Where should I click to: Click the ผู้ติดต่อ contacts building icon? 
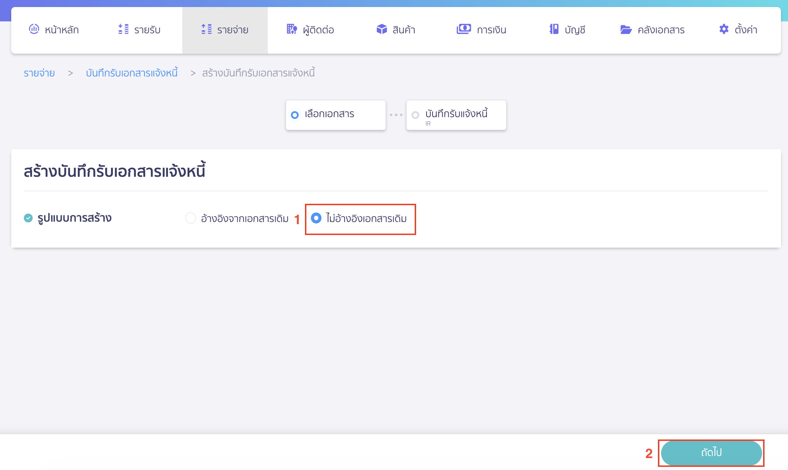[292, 29]
